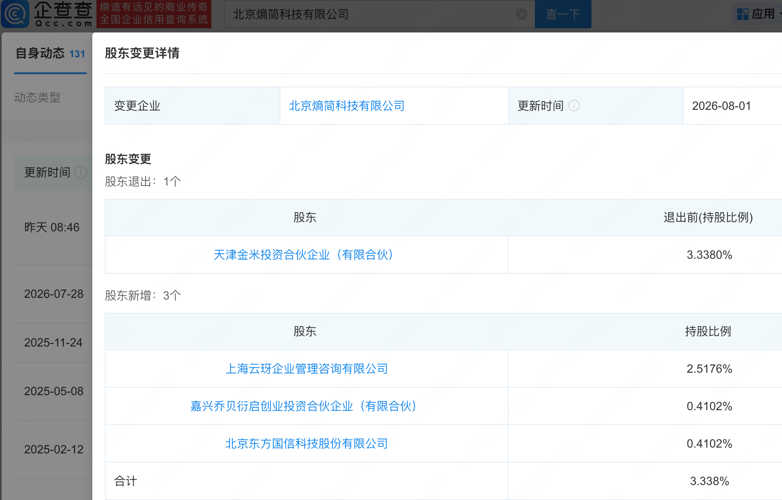782x500 pixels.
Task: Click the 查一下 search button
Action: tap(563, 14)
